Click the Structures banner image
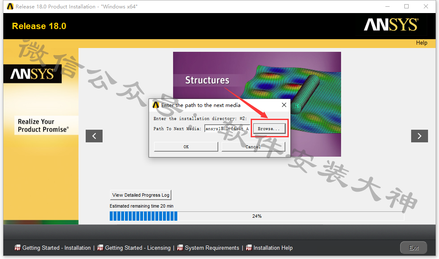 click(257, 104)
